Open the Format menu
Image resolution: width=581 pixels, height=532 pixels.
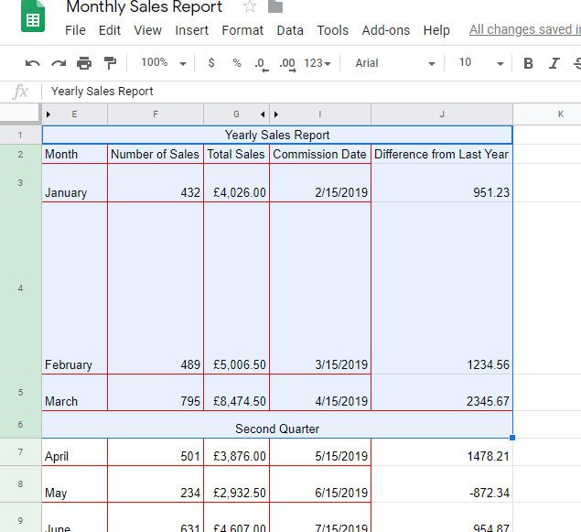[242, 30]
